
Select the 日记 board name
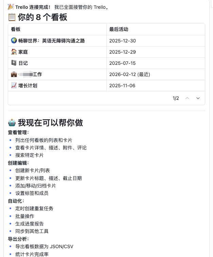(x=23, y=63)
